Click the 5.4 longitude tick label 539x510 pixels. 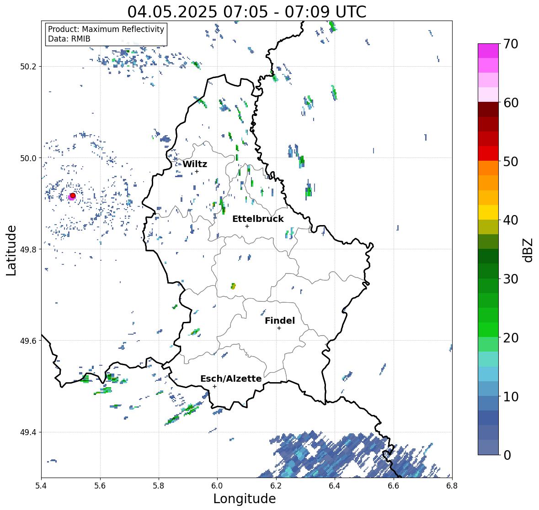(x=41, y=485)
